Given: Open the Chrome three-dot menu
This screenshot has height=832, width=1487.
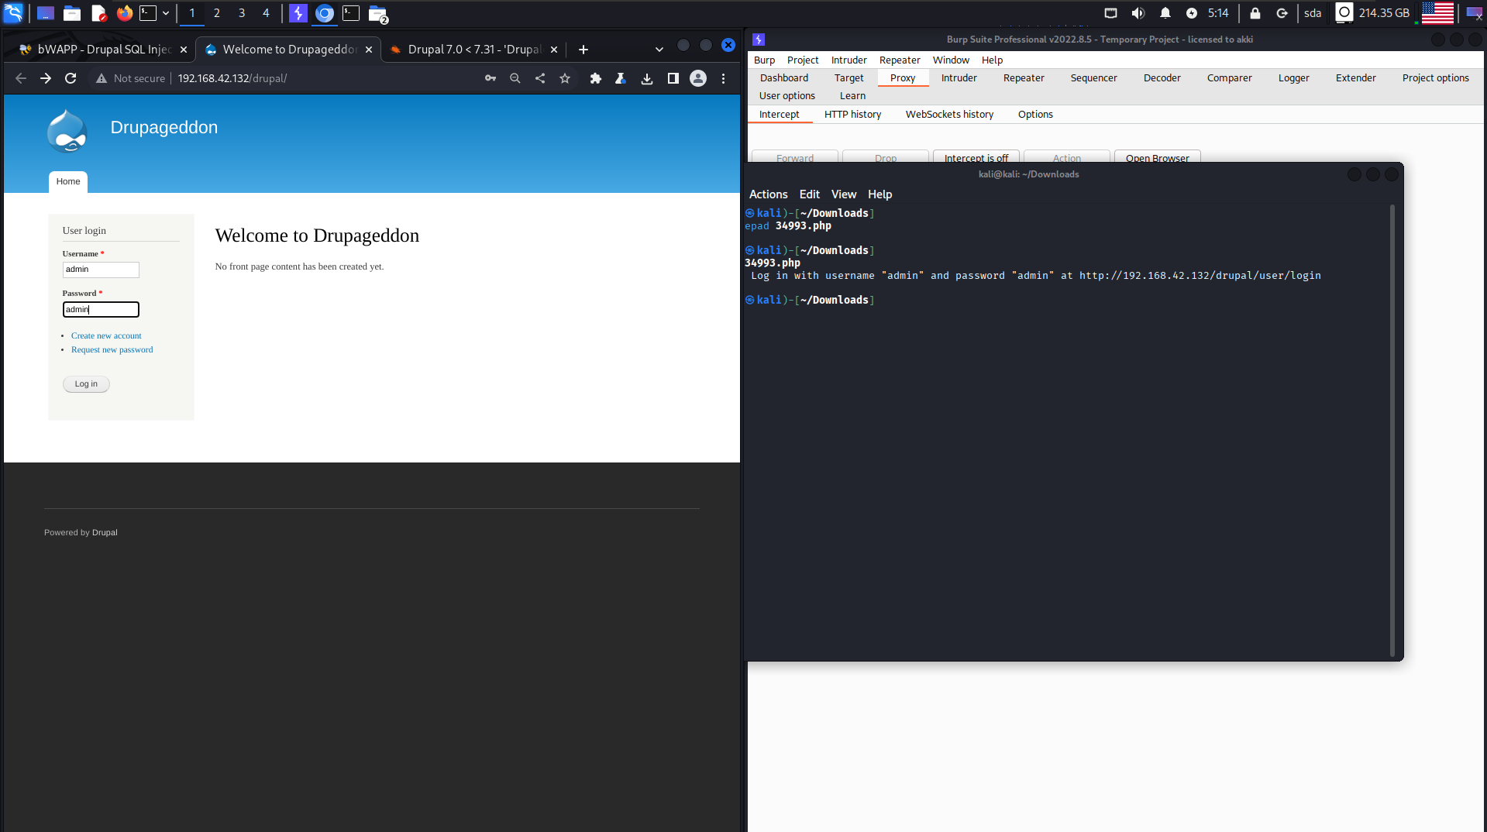Looking at the screenshot, I should point(723,78).
